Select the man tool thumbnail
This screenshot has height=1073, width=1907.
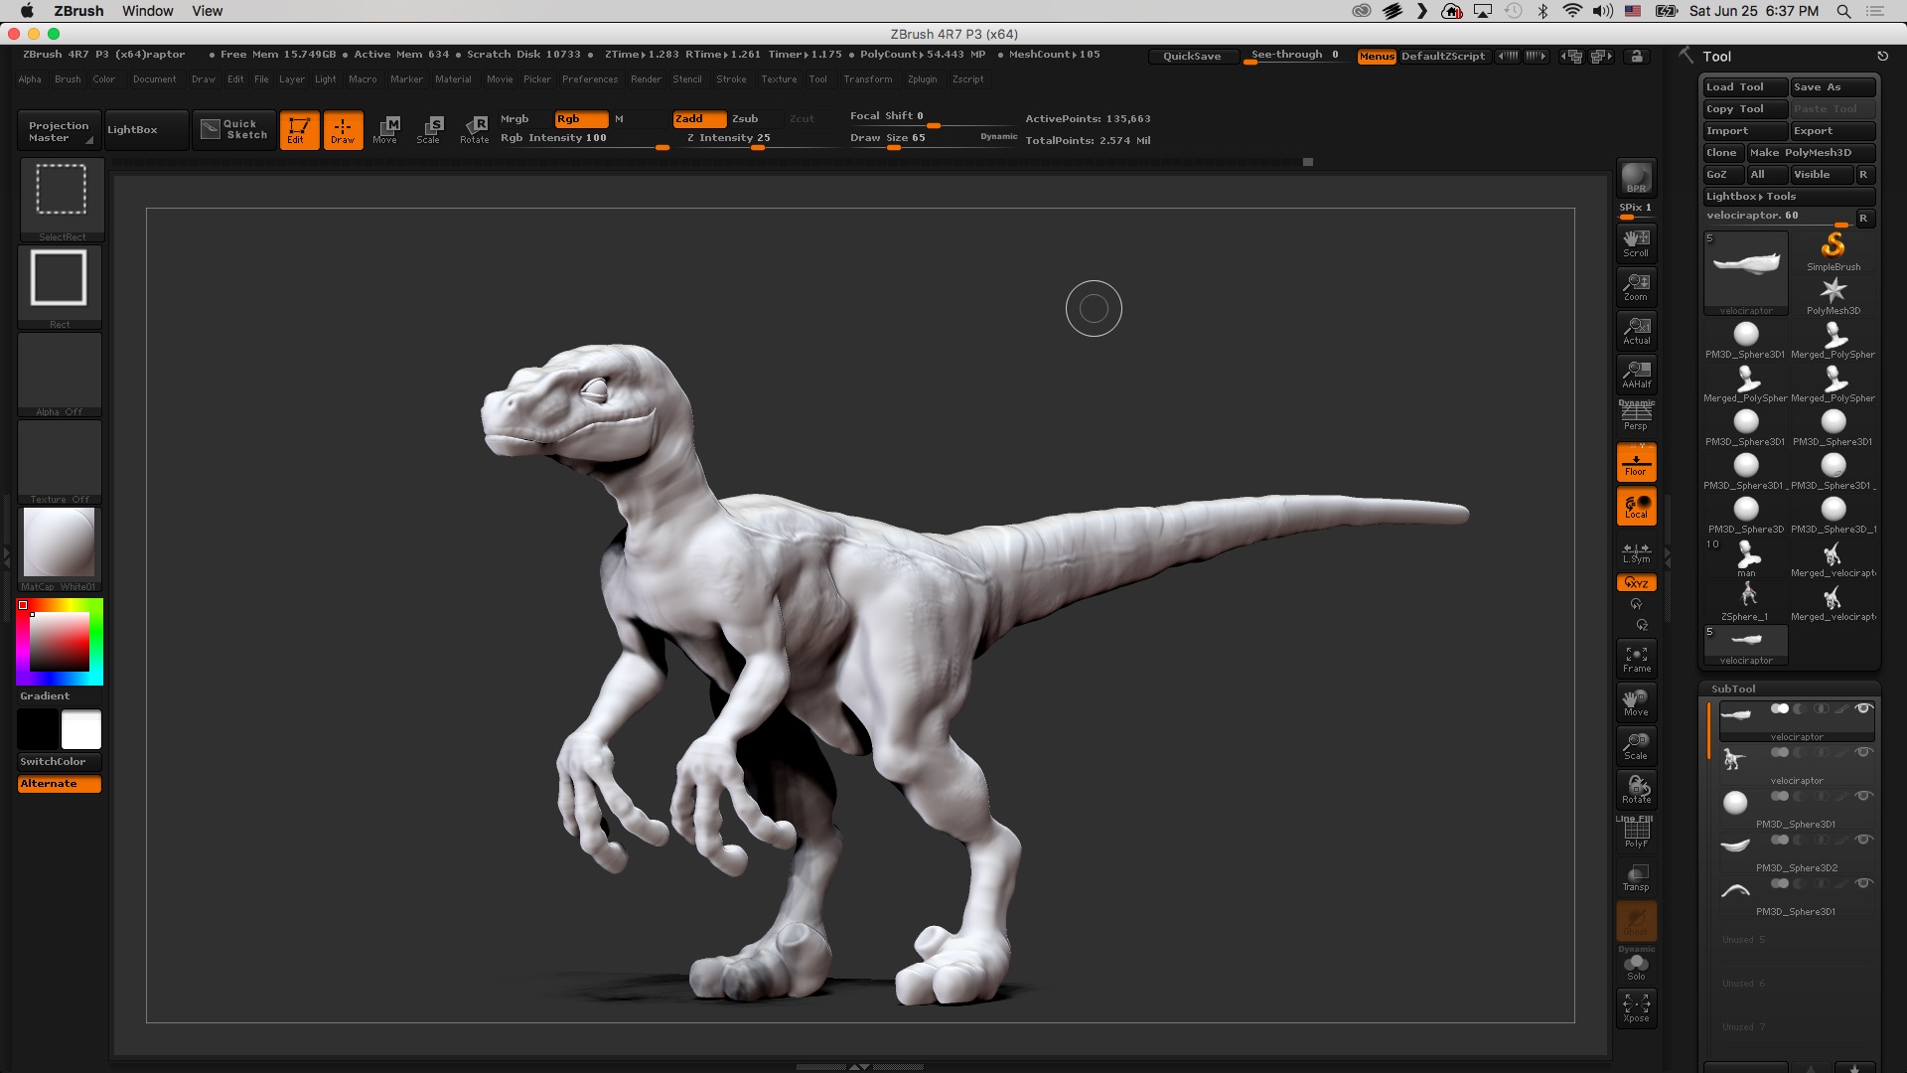coord(1746,556)
